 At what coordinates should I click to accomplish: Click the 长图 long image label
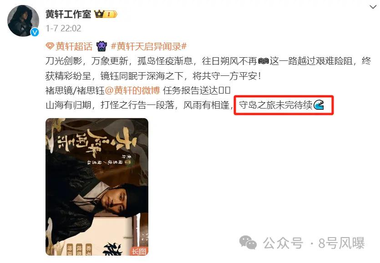point(139,251)
